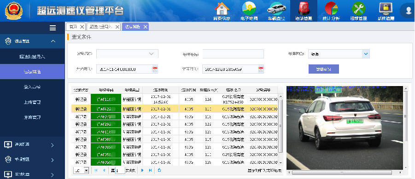The height and width of the screenshot is (179, 415).
Task: Go to the next page of results
Action: [x=142, y=171]
